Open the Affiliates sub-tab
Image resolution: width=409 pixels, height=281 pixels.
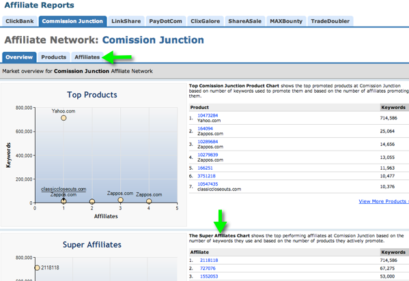(87, 57)
